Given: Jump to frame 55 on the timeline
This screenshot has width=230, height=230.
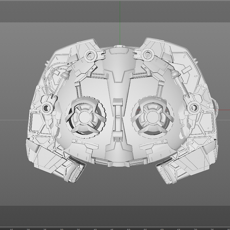Looking at the screenshot, I should (x=145, y=229).
